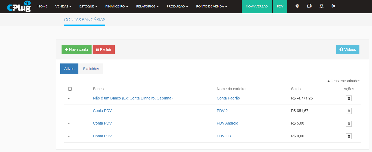Expand the Financeiro dropdown menu
372x152 pixels.
[117, 6]
